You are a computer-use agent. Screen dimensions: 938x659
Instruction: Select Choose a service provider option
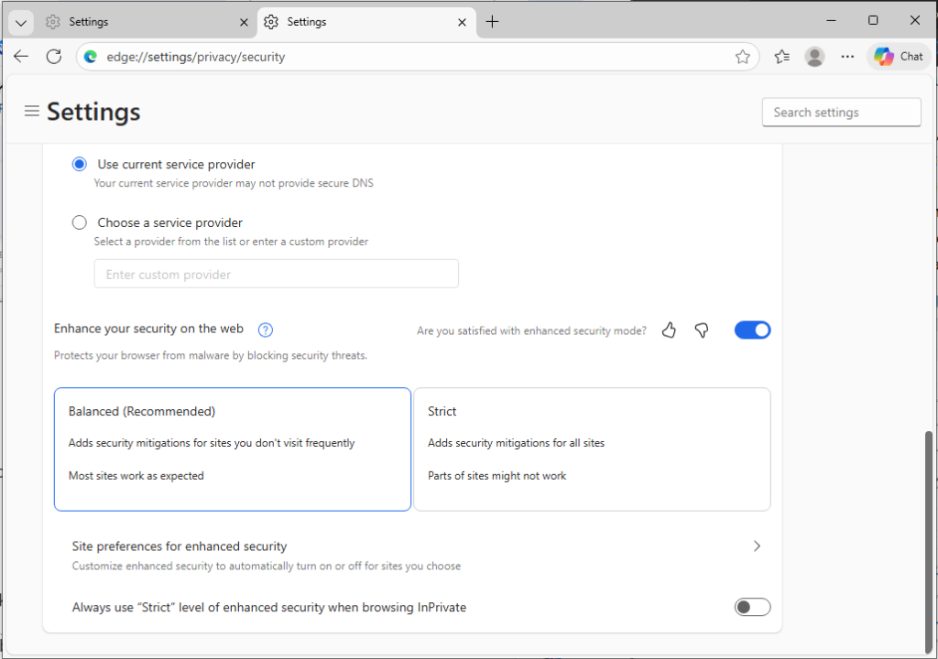(x=80, y=222)
